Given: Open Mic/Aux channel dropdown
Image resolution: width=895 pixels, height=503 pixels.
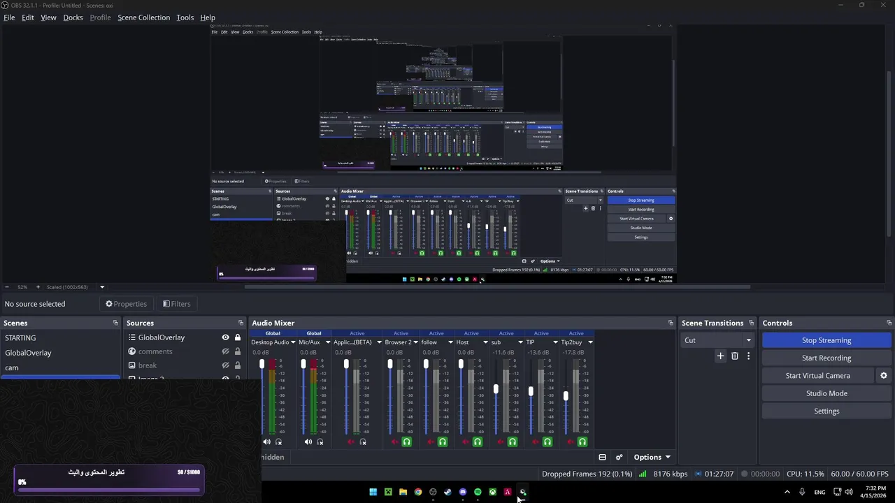Looking at the screenshot, I should [x=327, y=342].
